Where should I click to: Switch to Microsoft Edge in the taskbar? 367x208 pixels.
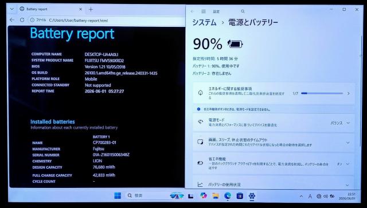pyautogui.click(x=228, y=195)
